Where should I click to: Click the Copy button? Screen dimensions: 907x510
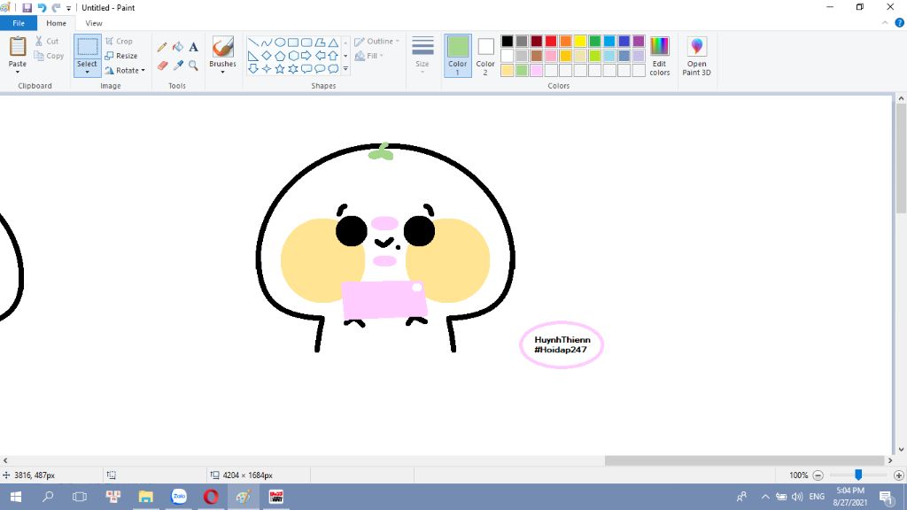49,56
